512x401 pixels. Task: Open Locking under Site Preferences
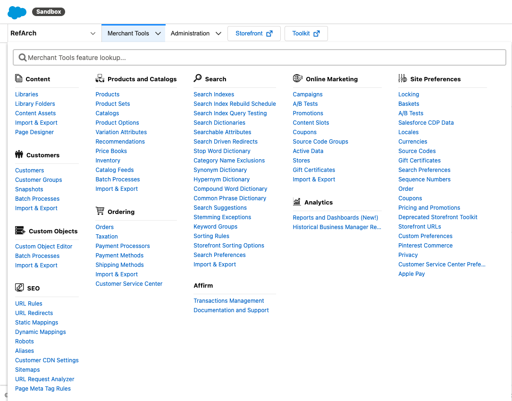pos(409,94)
